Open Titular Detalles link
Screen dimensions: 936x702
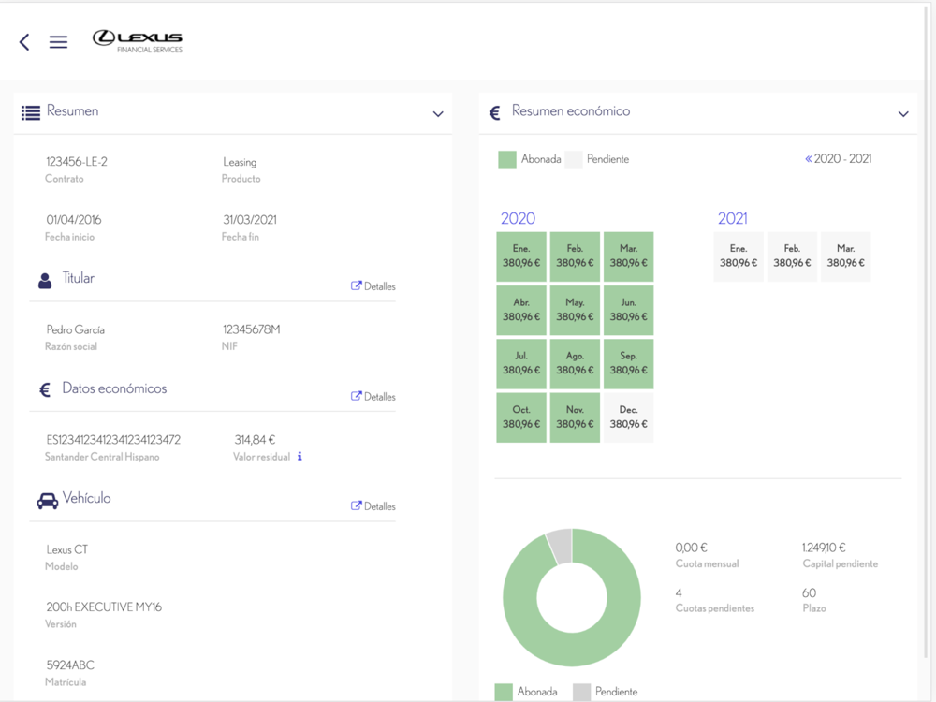[373, 285]
